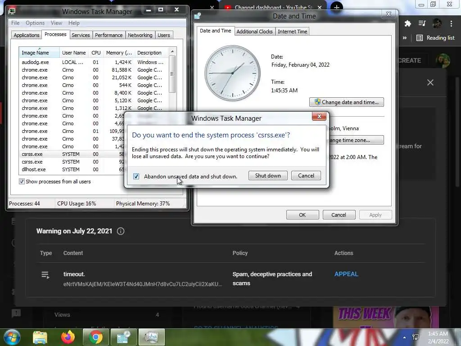Click the Physical Memory: 37% status text

point(143,204)
